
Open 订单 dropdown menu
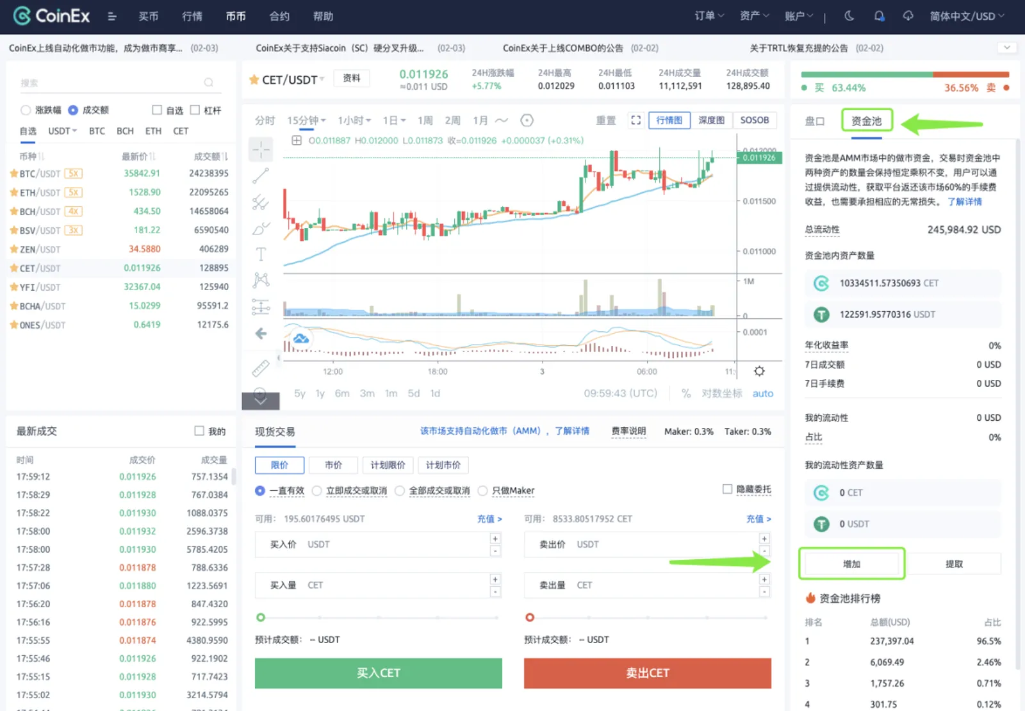(x=709, y=16)
